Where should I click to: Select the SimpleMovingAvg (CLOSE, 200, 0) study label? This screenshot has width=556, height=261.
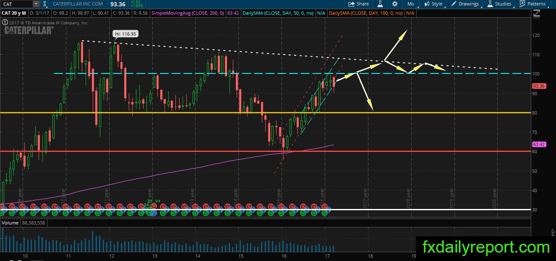pos(188,13)
